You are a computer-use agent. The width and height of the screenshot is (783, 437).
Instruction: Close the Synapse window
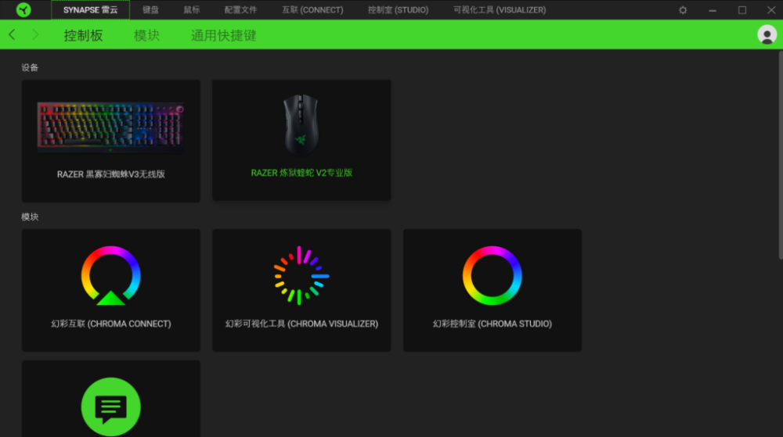[771, 10]
